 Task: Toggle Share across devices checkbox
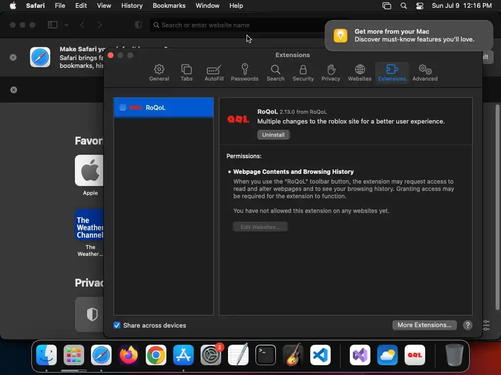(x=117, y=325)
